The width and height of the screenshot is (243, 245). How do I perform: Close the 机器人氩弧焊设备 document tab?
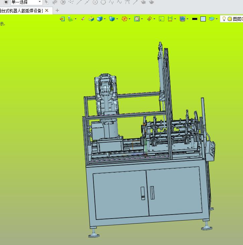47,10
